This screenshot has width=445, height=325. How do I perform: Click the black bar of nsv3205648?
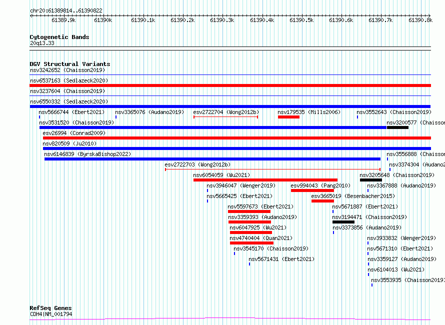tap(371, 180)
